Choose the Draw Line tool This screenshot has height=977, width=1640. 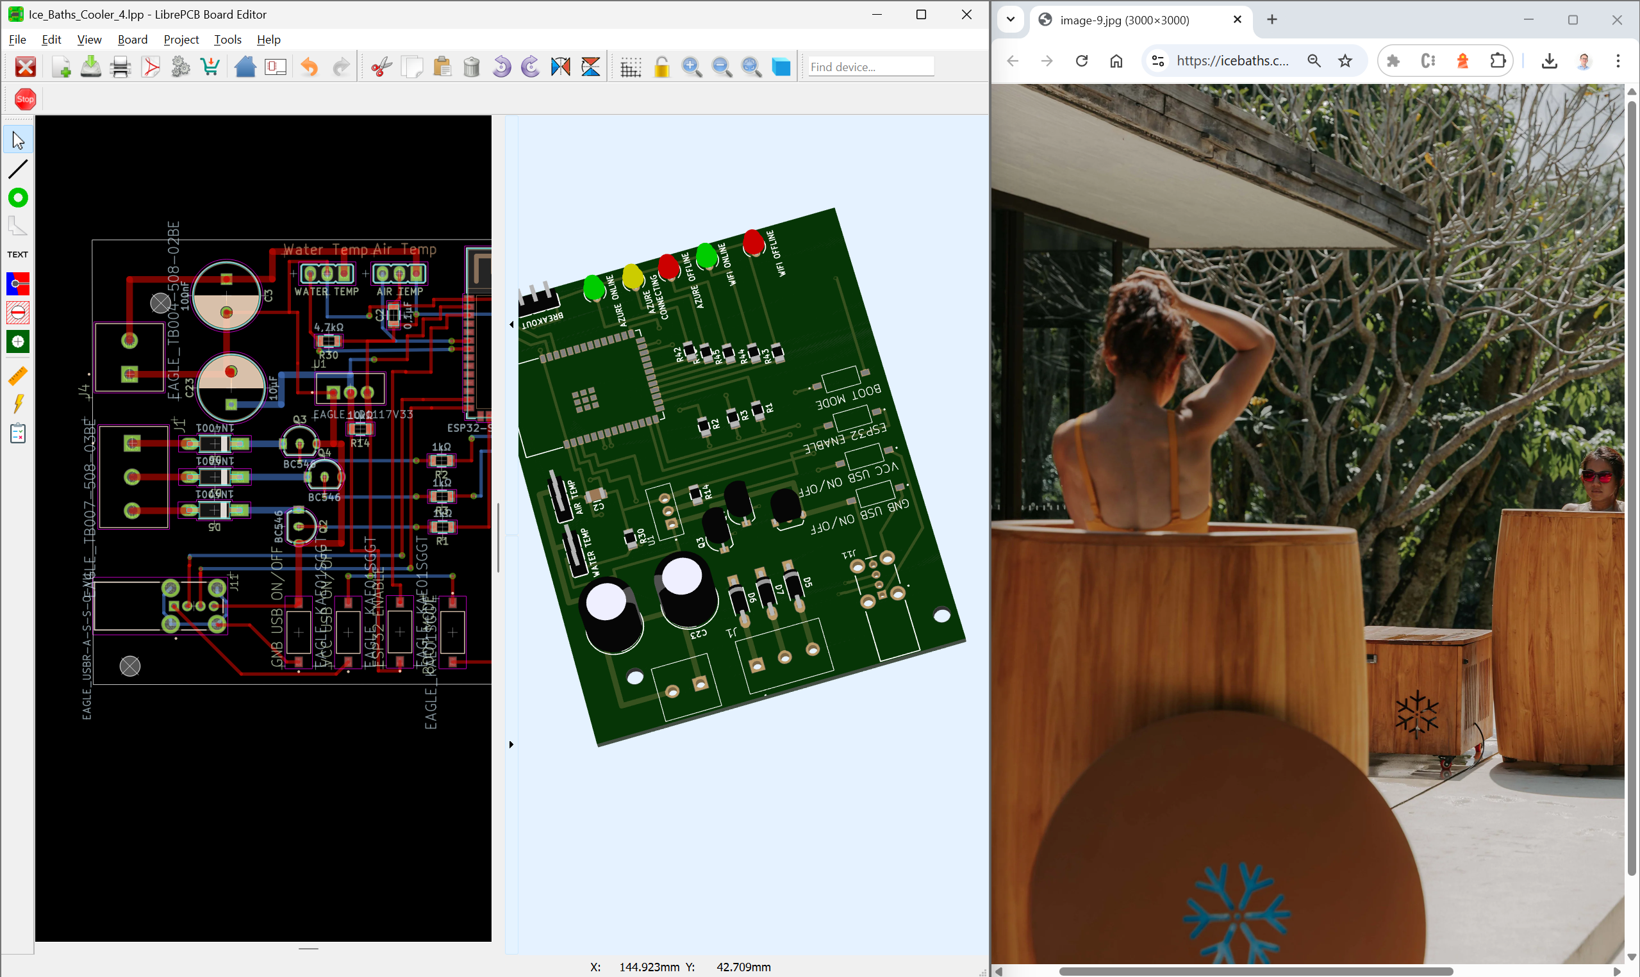[x=18, y=169]
